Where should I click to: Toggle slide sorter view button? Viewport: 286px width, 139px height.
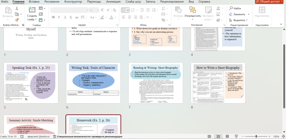218,136
